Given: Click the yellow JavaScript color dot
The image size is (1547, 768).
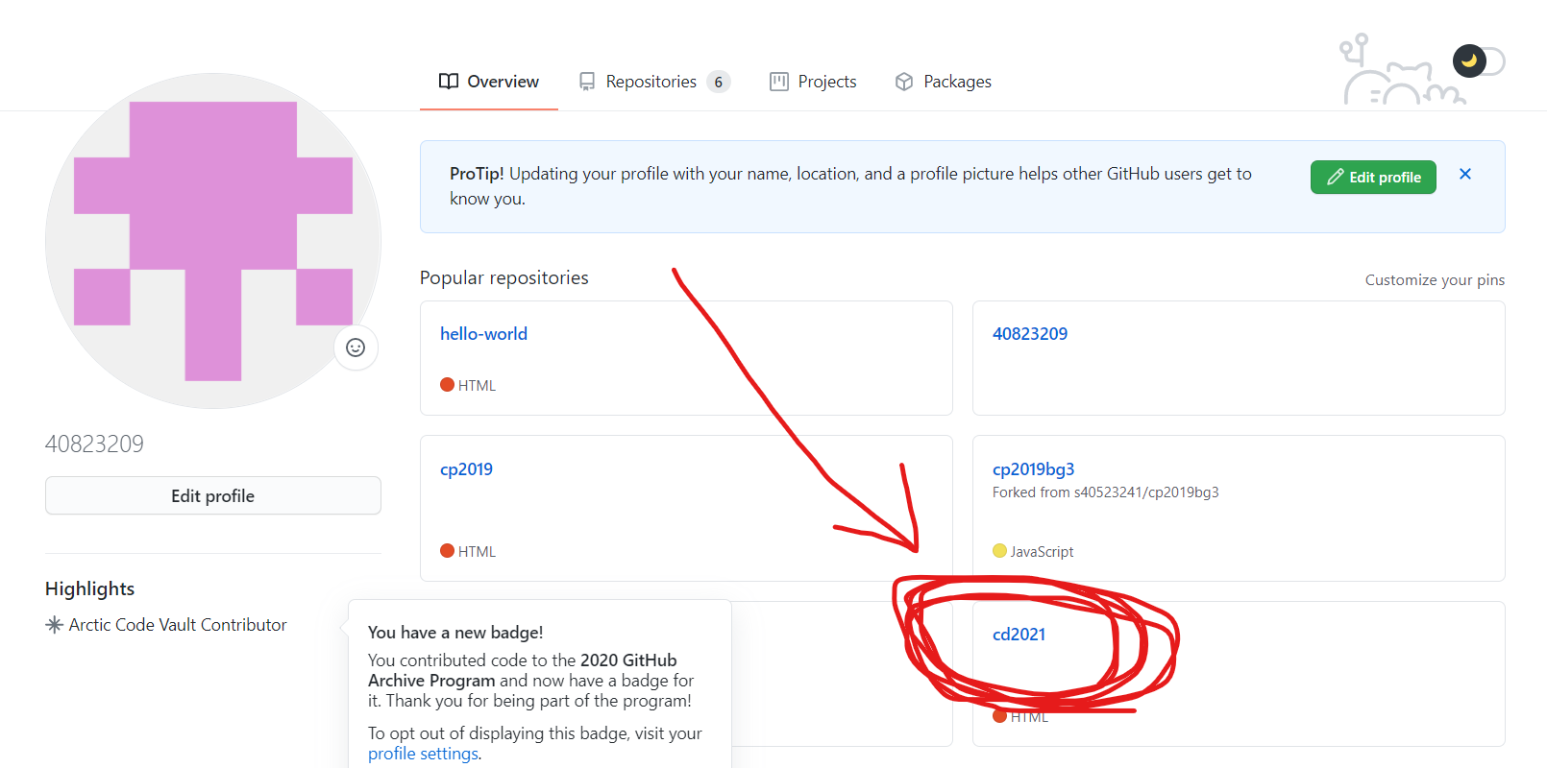Looking at the screenshot, I should [999, 551].
